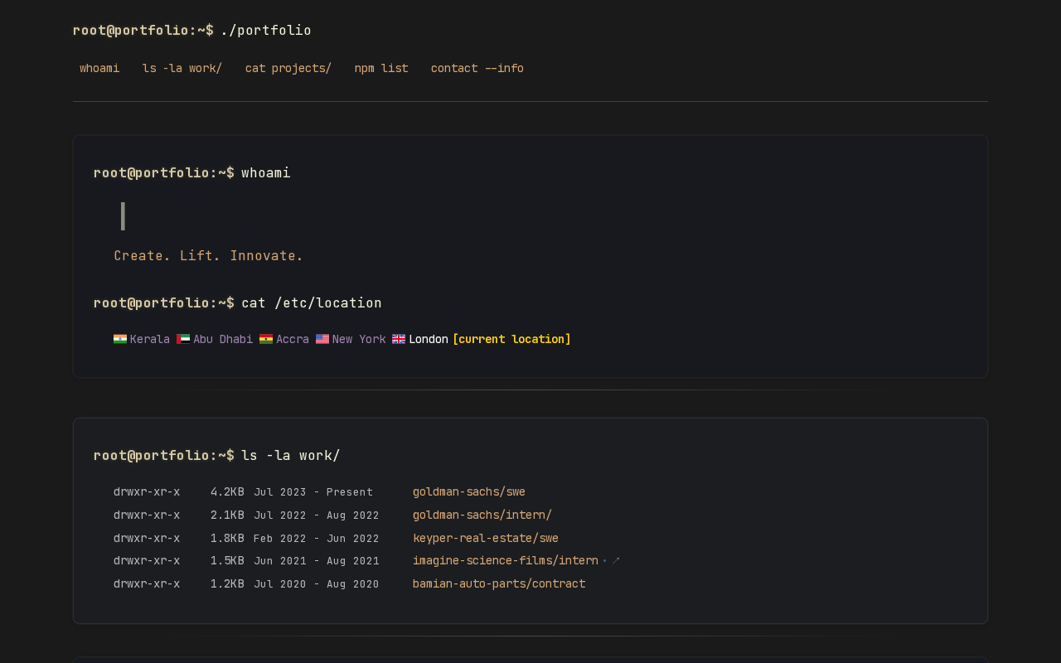Select the Kerala location text
The image size is (1061, 663).
[150, 339]
